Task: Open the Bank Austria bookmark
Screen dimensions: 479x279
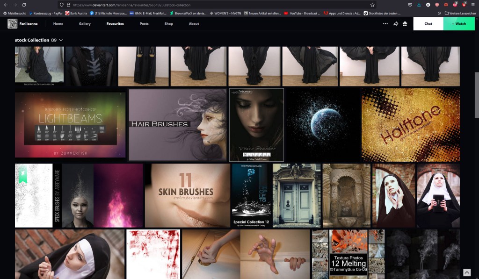Action: click(76, 13)
